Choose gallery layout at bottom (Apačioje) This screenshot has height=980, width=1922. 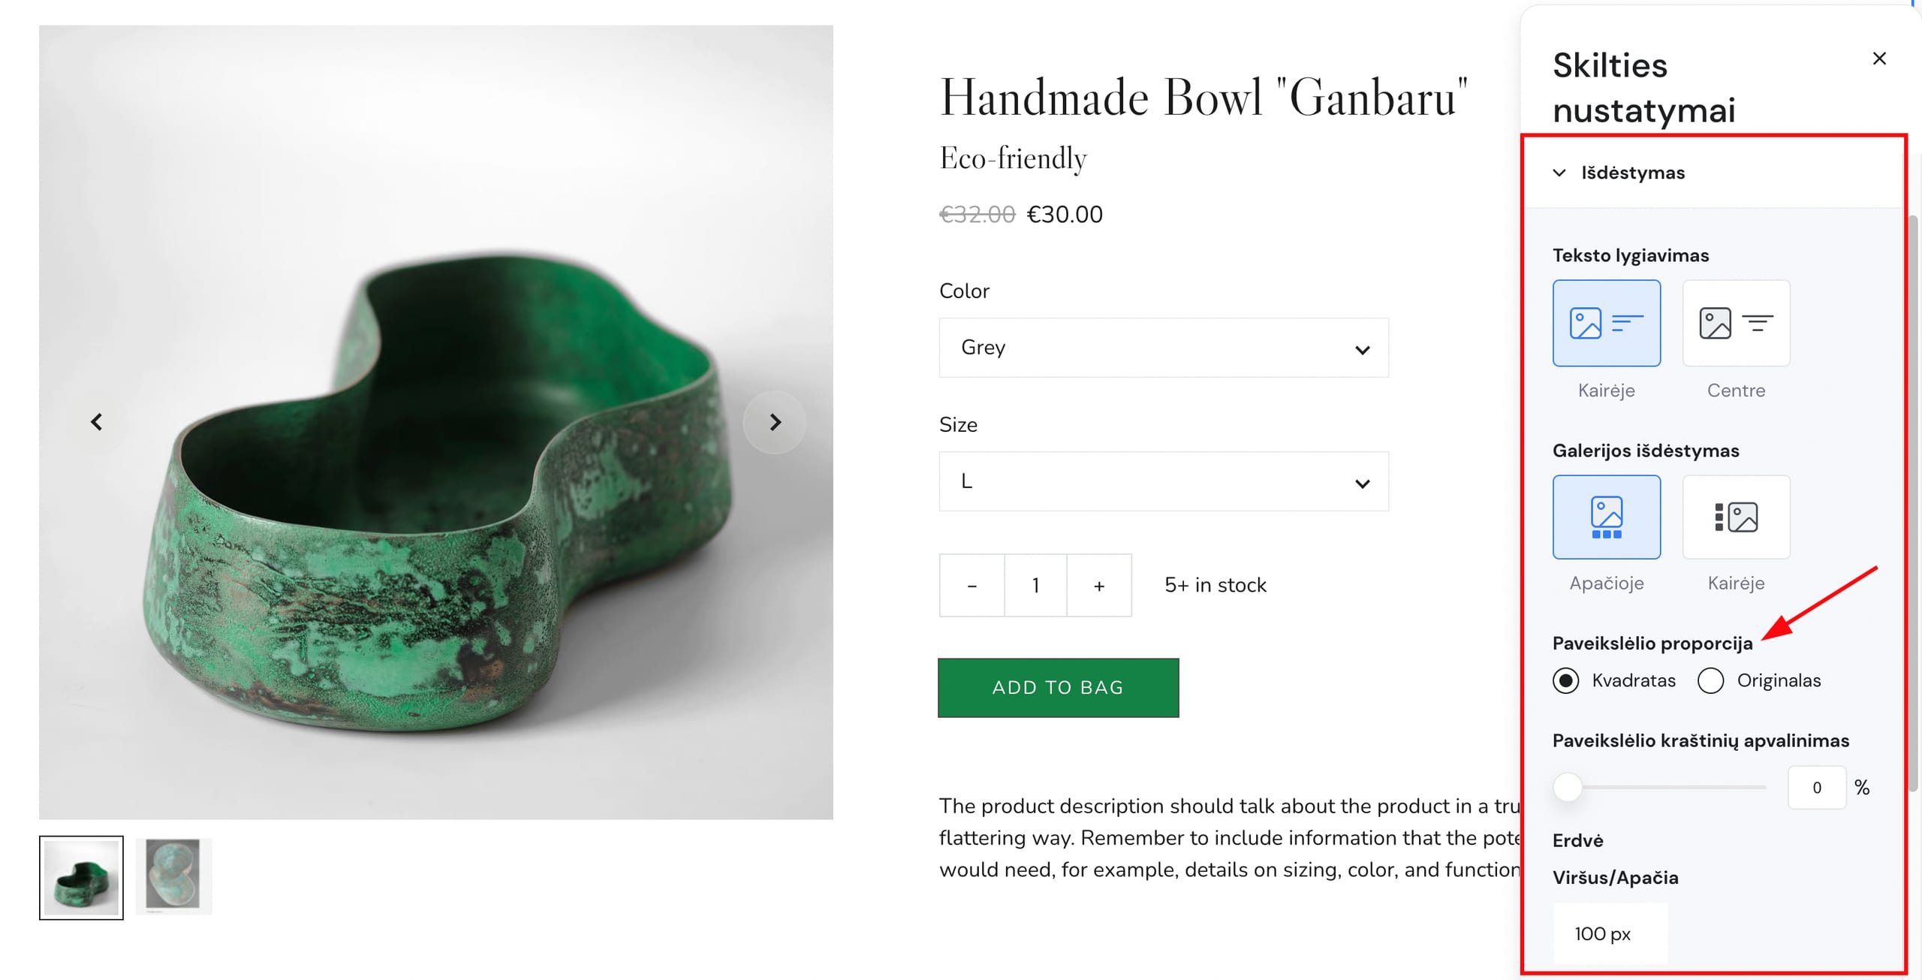click(x=1606, y=517)
